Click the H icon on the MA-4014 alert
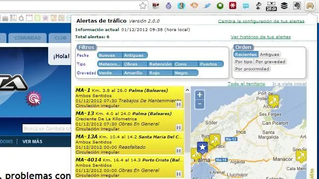Image resolution: width=319 pixels, height=179 pixels. tap(179, 174)
